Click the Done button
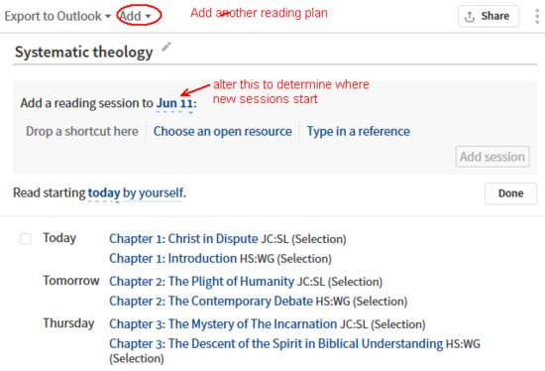This screenshot has height=371, width=545. click(x=510, y=193)
